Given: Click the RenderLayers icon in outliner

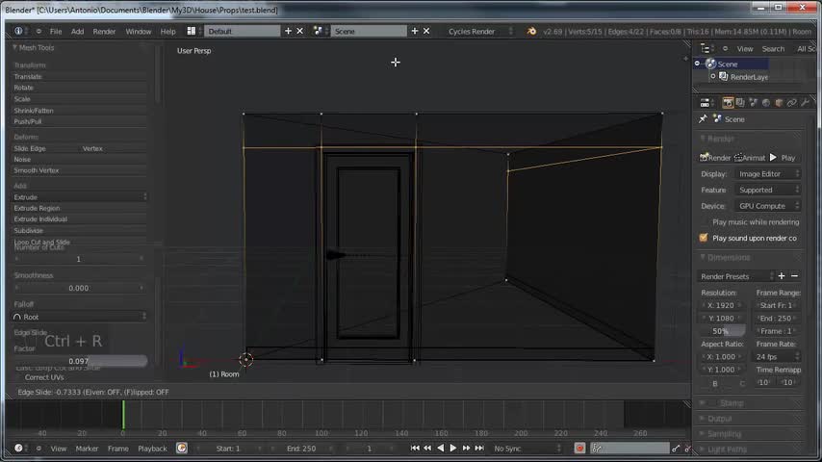Looking at the screenshot, I should pos(724,77).
